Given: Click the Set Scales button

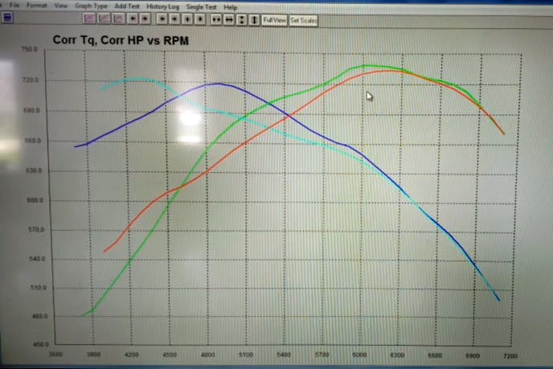Looking at the screenshot, I should 304,19.
